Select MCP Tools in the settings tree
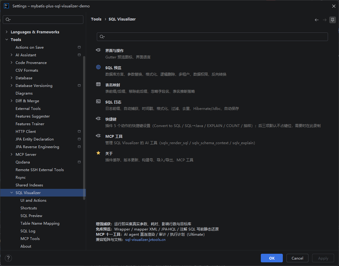 tap(30, 239)
